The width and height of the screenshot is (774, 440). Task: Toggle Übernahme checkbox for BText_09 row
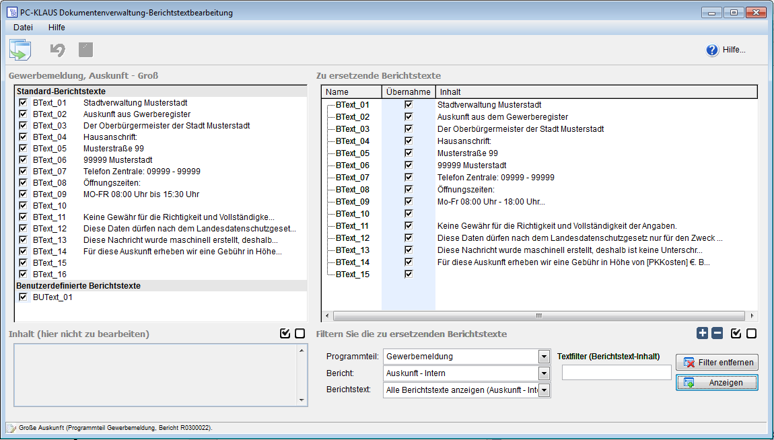point(408,201)
